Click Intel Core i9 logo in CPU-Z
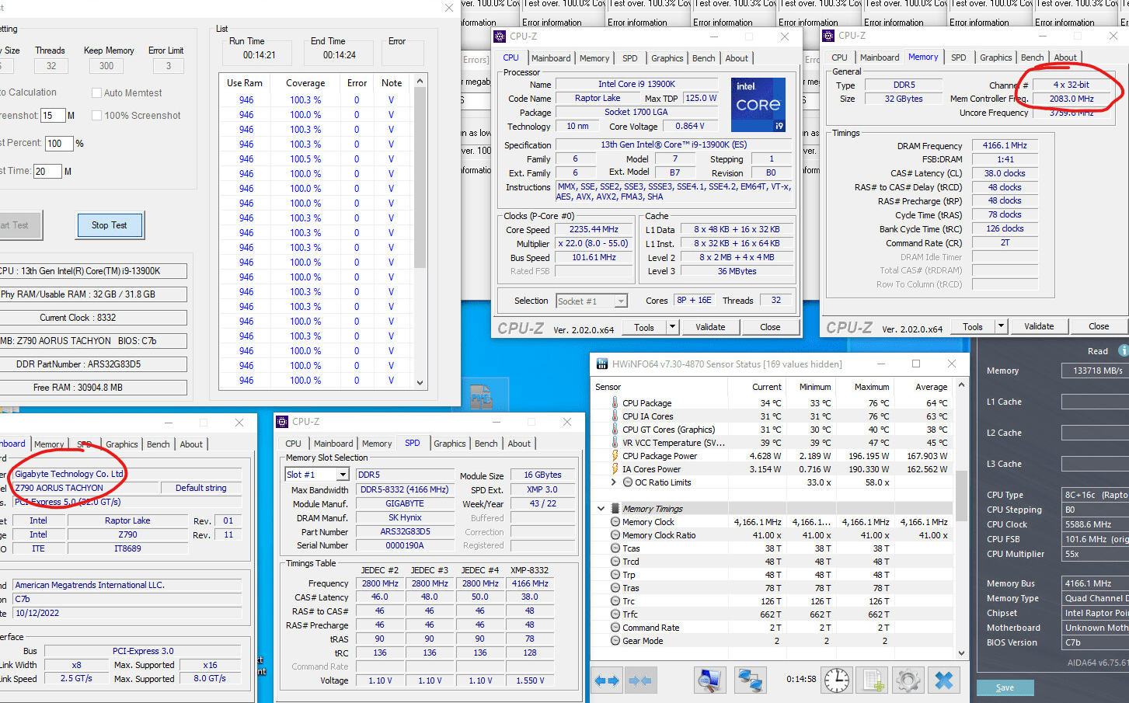The height and width of the screenshot is (703, 1129). pyautogui.click(x=758, y=105)
